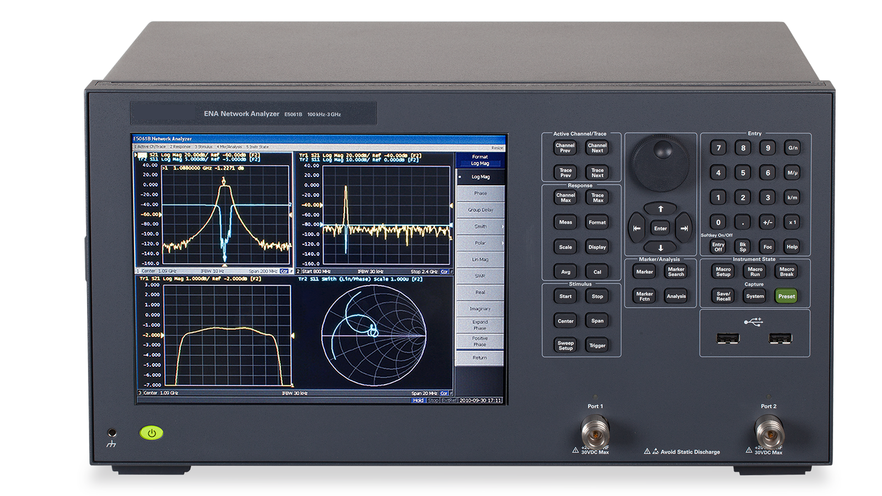
Task: Click the left USB port
Action: (728, 338)
